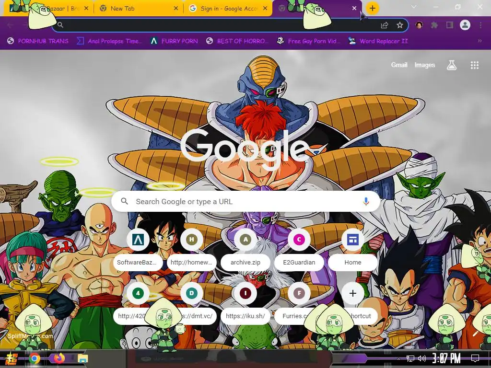Toggle the browser side panel
Image resolution: width=491 pixels, height=368 pixels.
(450, 25)
